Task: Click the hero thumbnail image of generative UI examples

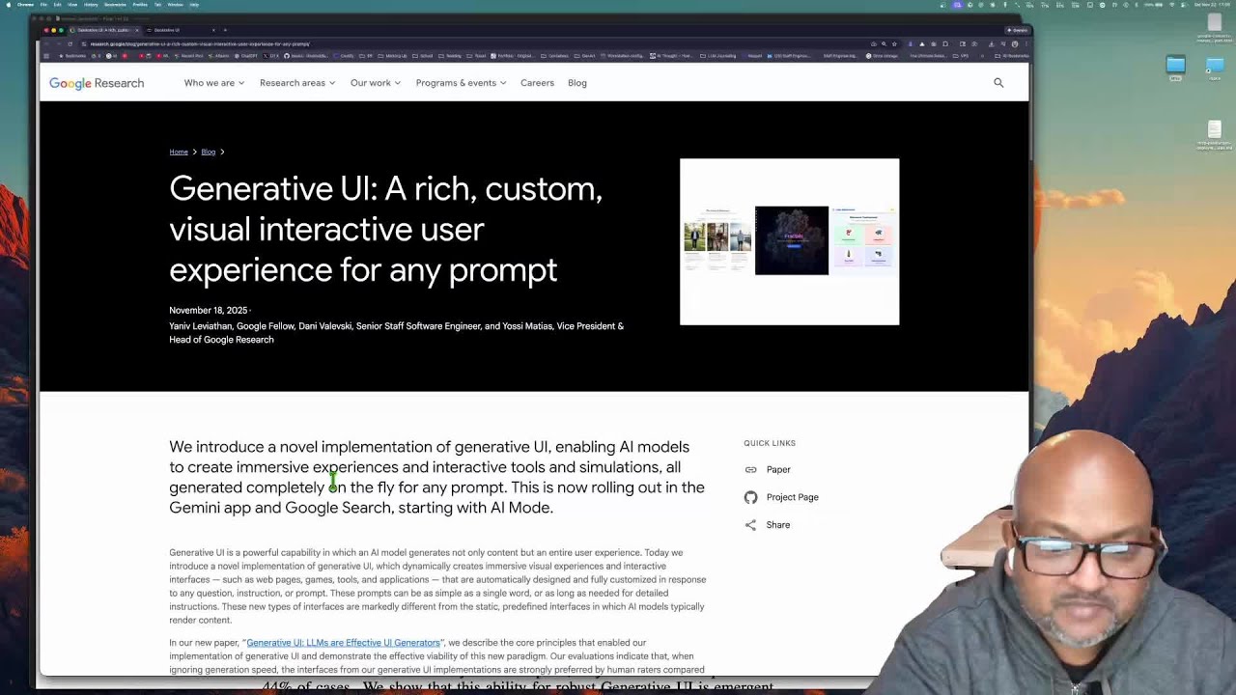Action: 789,241
